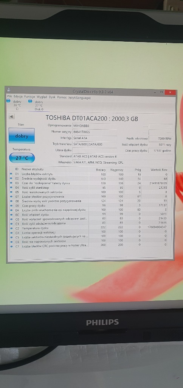
Task: Select the 'Średnia wydajność dysku' row
Action: (88, 179)
